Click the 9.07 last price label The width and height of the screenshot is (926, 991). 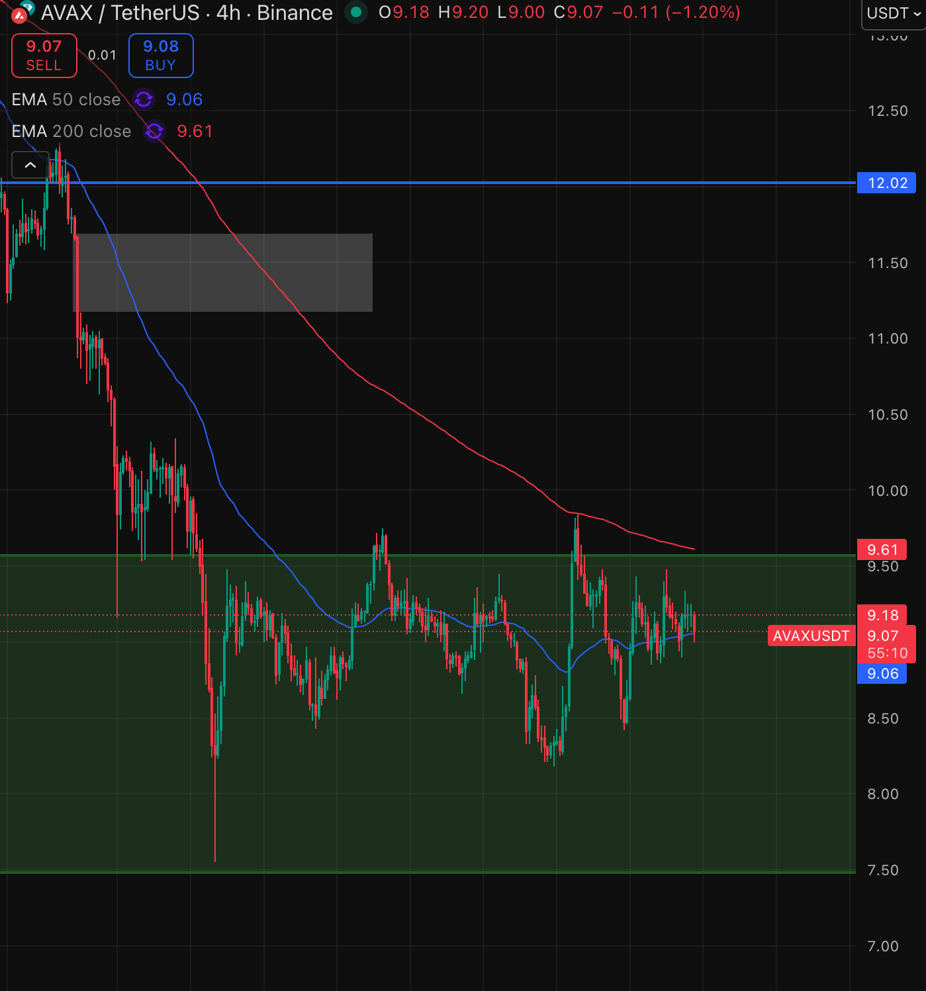click(x=883, y=636)
